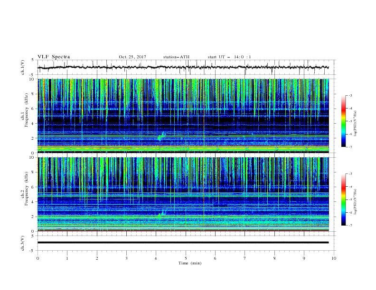Click the "ch.3(V)" axis label
Screen dimensions: 376x290
[23, 243]
